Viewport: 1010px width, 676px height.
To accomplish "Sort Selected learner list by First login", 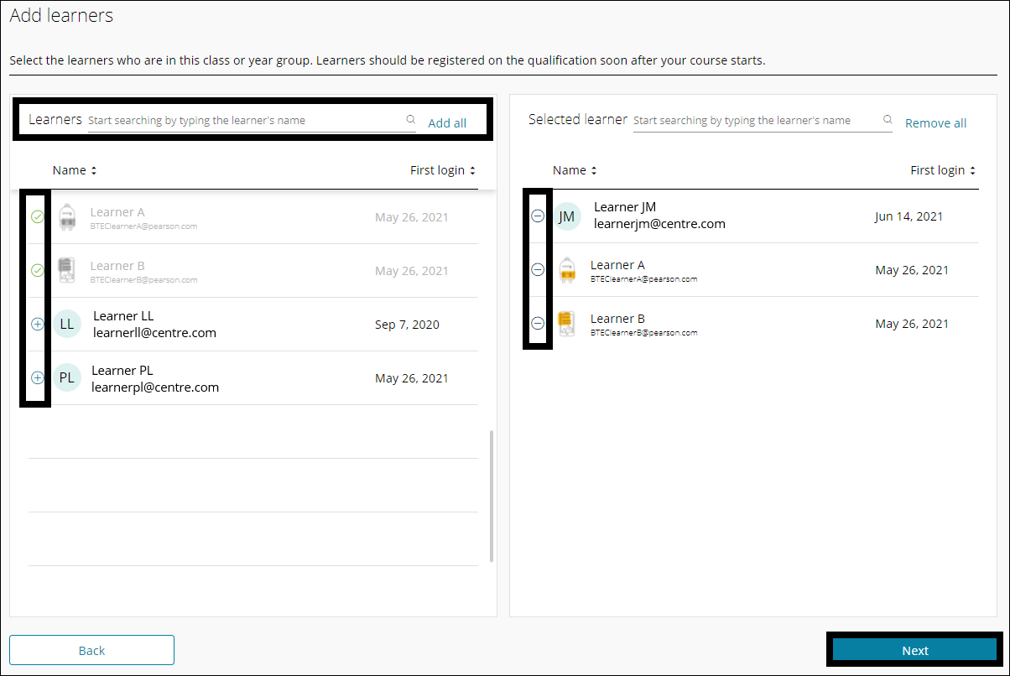I will (x=943, y=170).
